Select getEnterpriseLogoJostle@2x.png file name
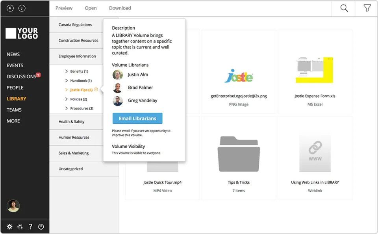 [x=239, y=96]
